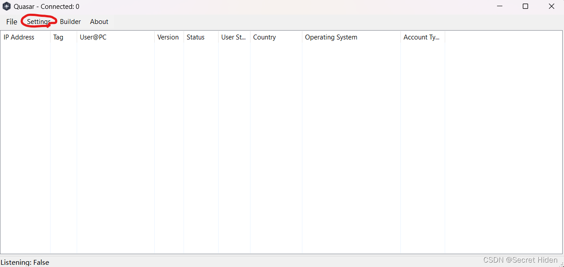Close the Quasar window
This screenshot has height=267, width=564.
(x=552, y=7)
